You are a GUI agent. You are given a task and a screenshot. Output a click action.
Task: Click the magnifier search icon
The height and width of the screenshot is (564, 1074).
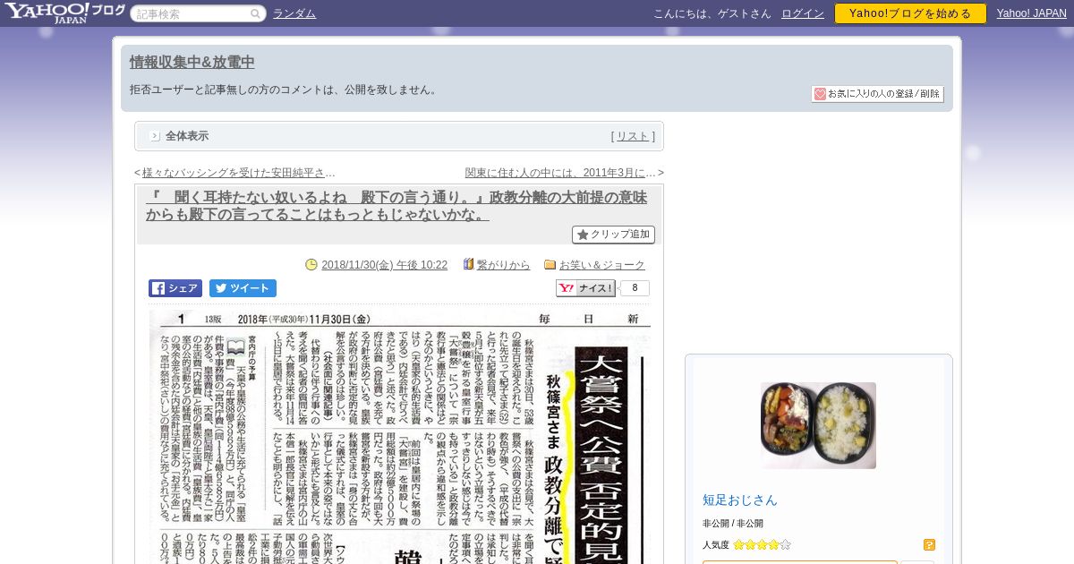tap(256, 13)
